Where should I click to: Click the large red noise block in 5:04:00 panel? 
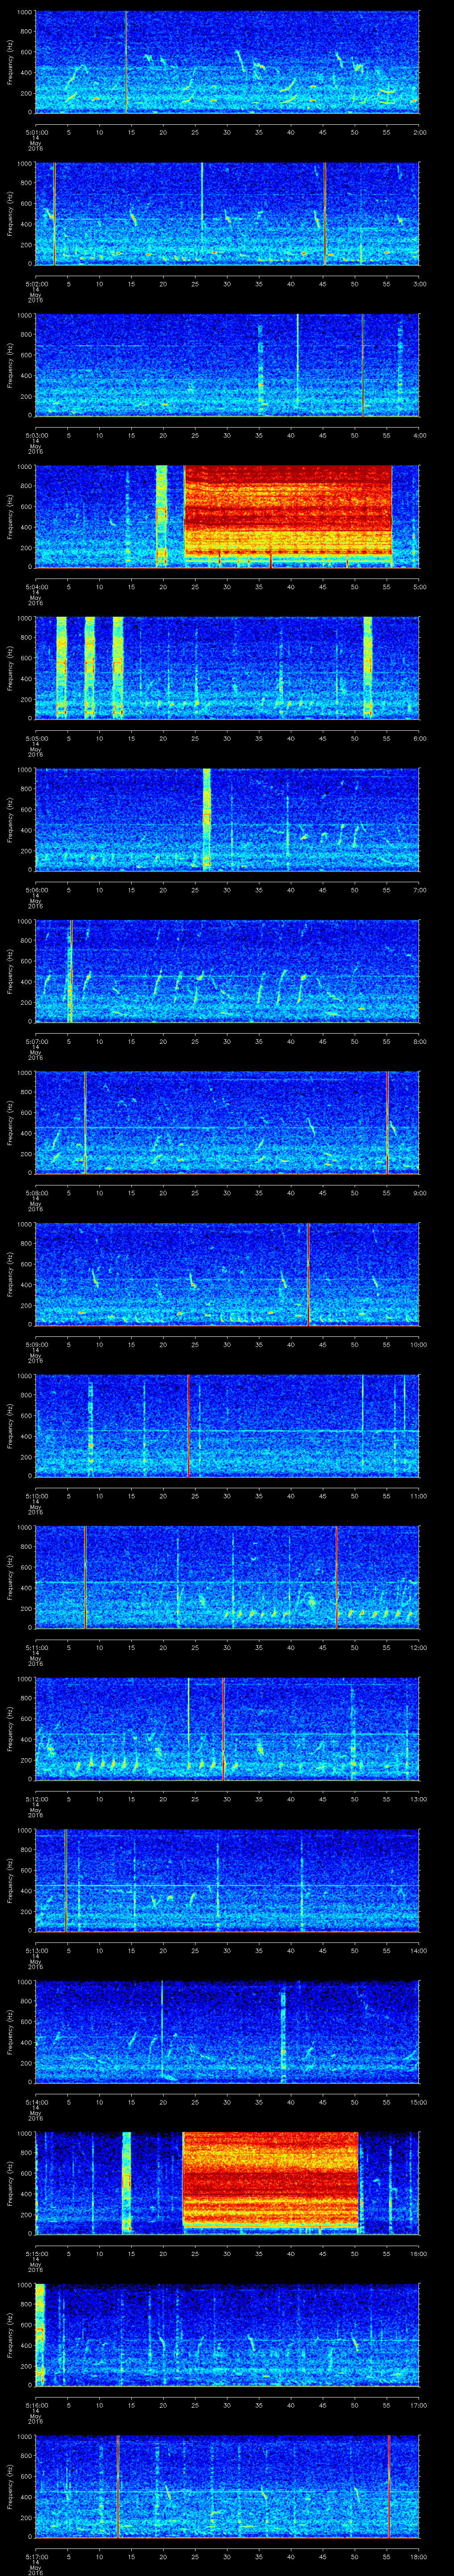coord(287,512)
